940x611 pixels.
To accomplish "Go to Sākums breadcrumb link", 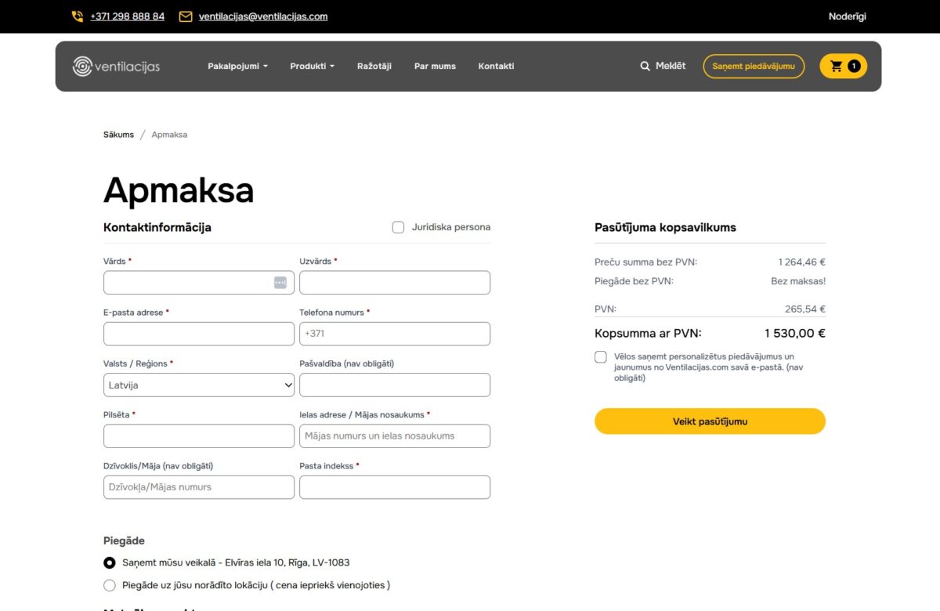I will point(118,135).
